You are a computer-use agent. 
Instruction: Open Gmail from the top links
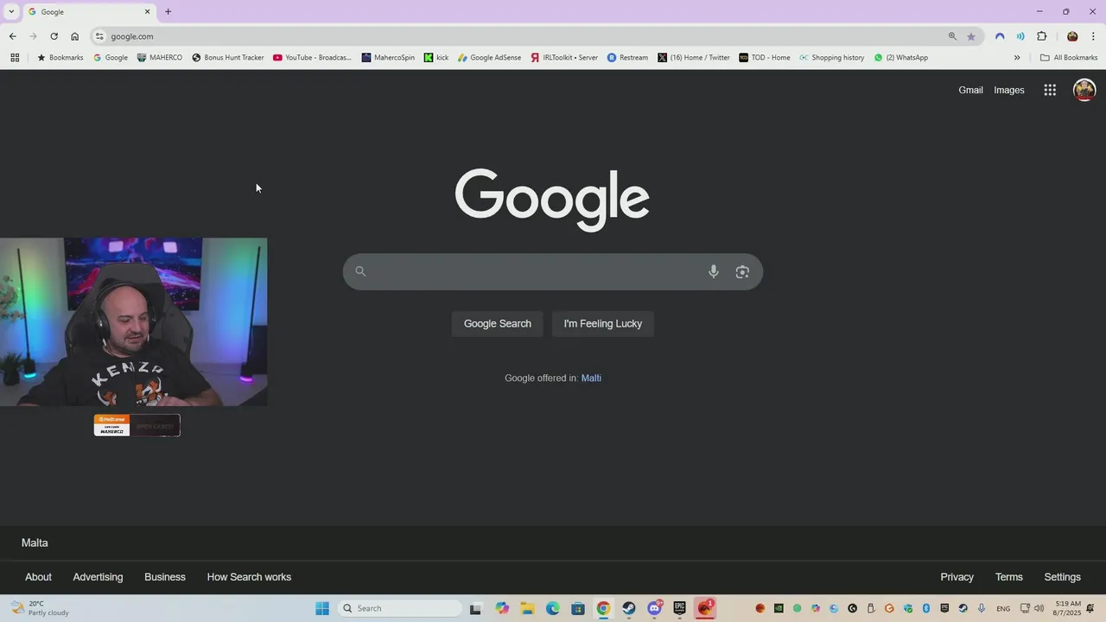[970, 90]
